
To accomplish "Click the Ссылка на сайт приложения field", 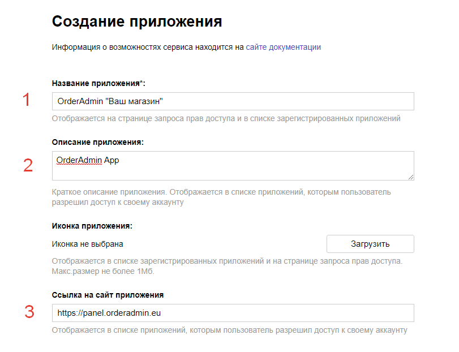I will coord(233,313).
